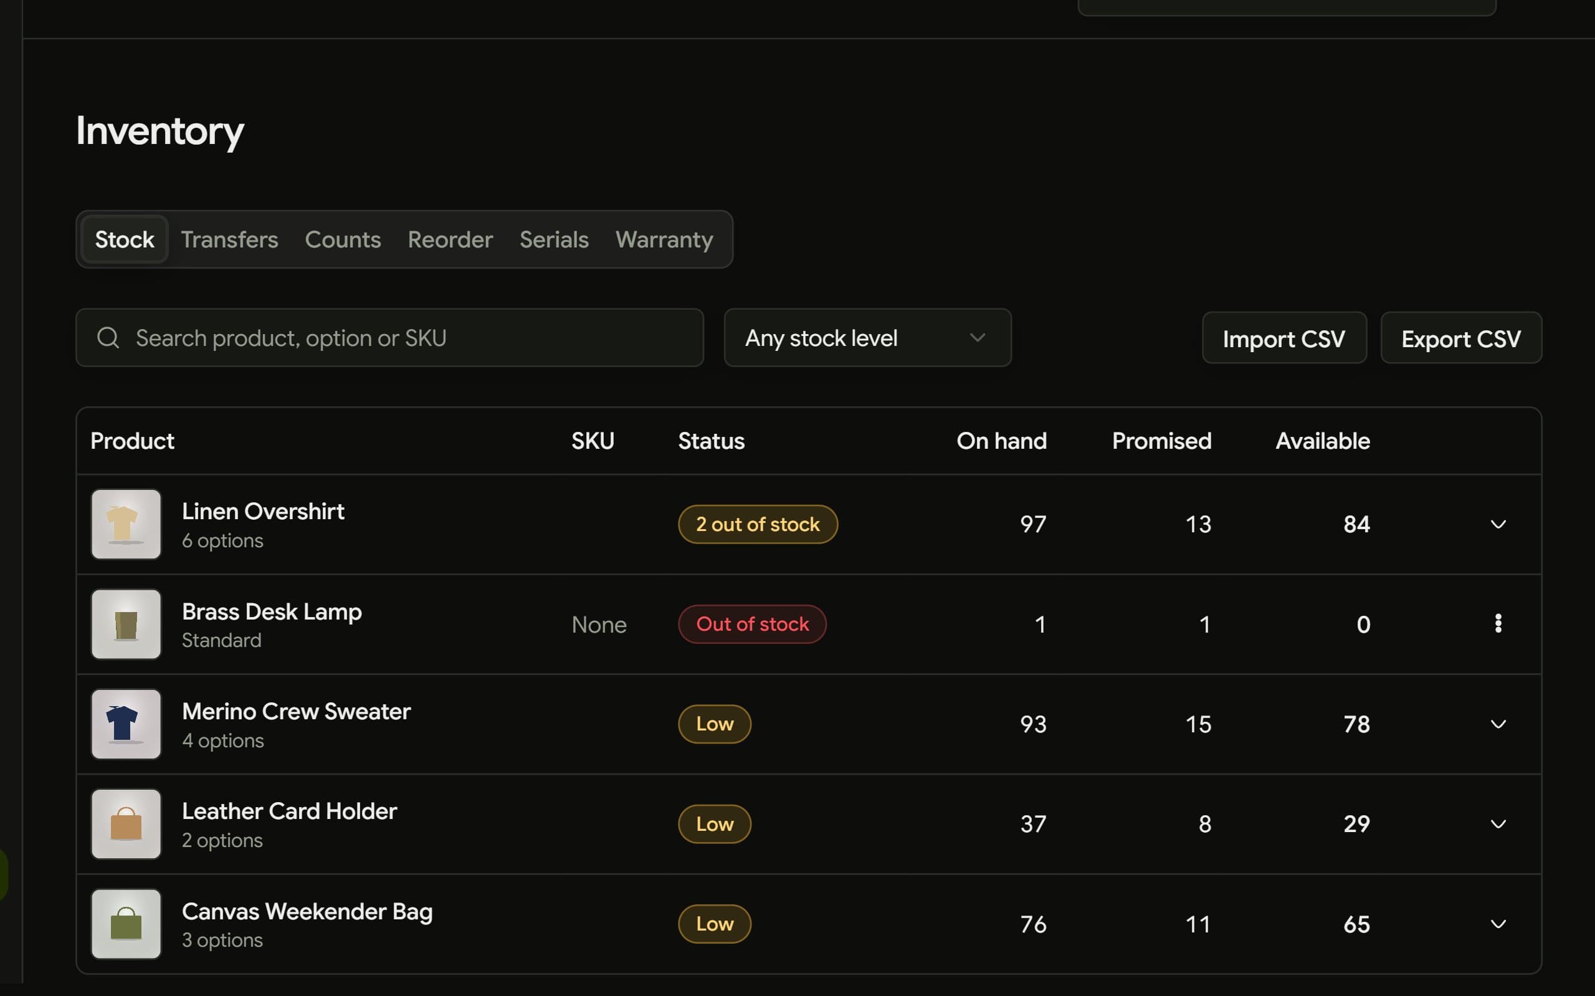Click the Import CSV button
The height and width of the screenshot is (996, 1595).
[1284, 338]
